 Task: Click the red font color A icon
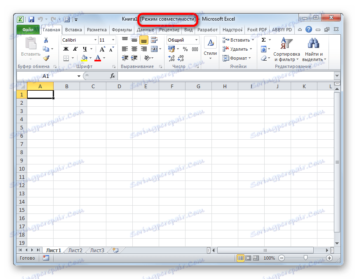tap(98, 58)
